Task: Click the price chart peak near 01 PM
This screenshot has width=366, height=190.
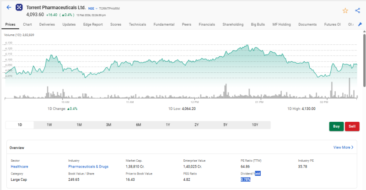Action: (x=247, y=45)
